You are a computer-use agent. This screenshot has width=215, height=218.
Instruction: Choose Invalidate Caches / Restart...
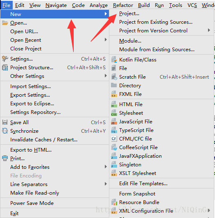click(x=44, y=140)
